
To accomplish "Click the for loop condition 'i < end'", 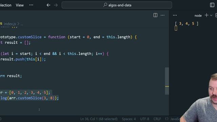I will (x=43, y=54).
